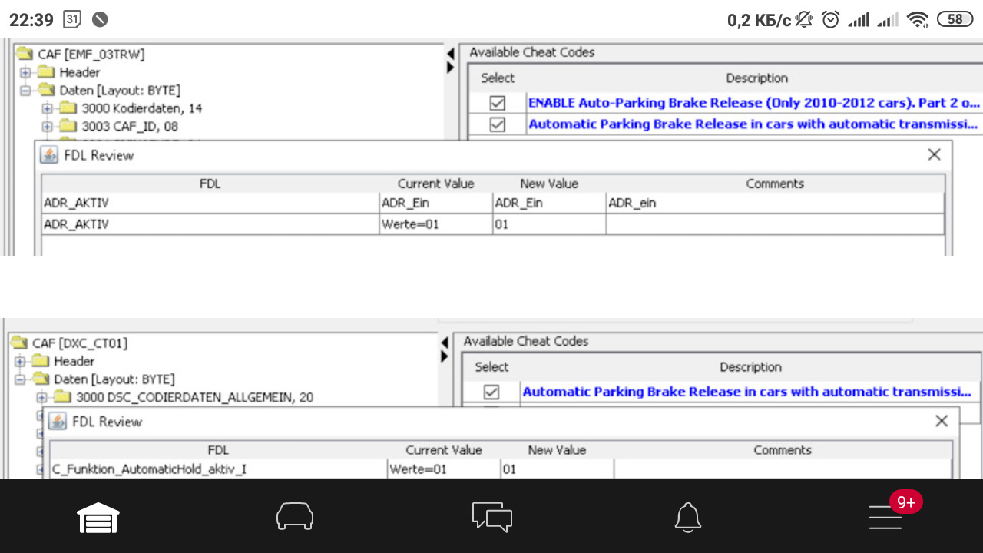Click new value 01 in upper review
The width and height of the screenshot is (983, 553).
tap(549, 224)
